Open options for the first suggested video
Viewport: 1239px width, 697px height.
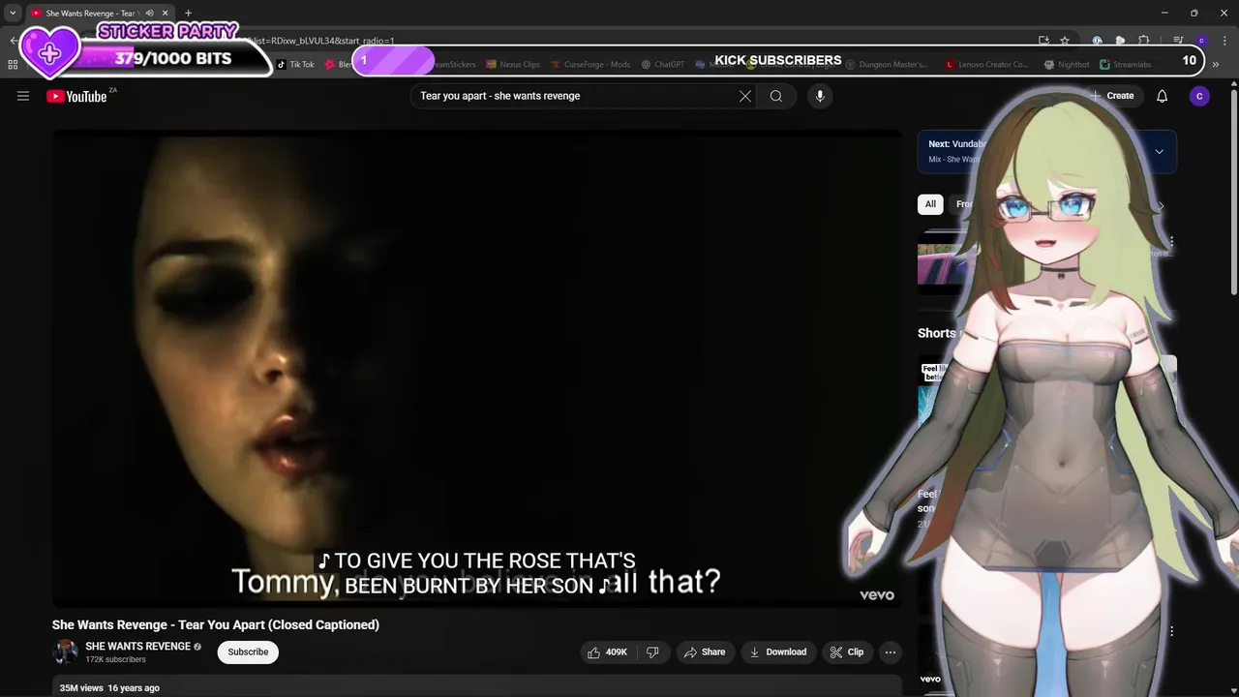tap(1171, 242)
